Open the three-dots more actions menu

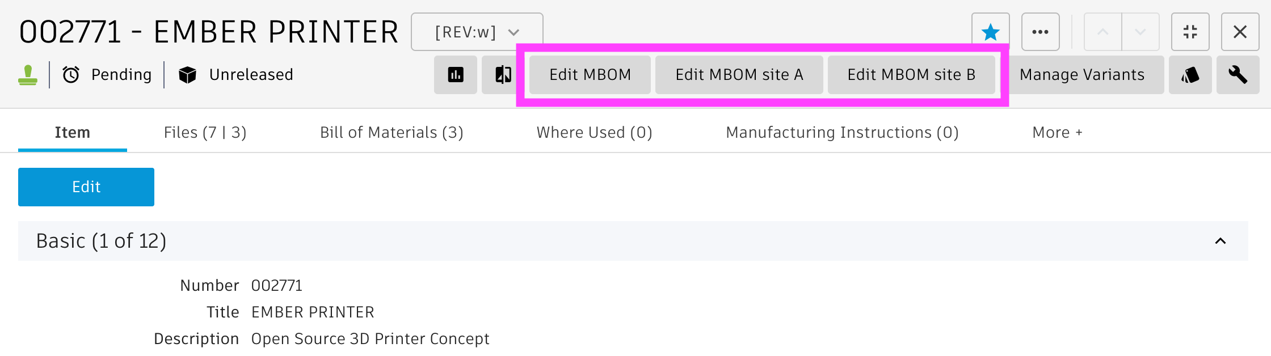click(1041, 32)
